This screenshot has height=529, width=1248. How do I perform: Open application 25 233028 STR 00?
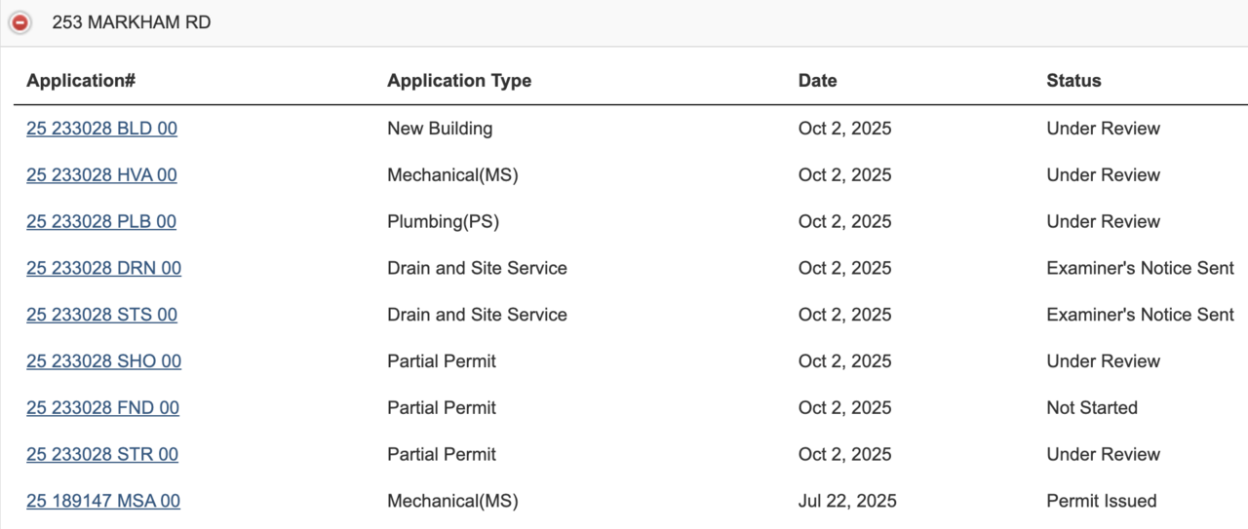pos(102,455)
